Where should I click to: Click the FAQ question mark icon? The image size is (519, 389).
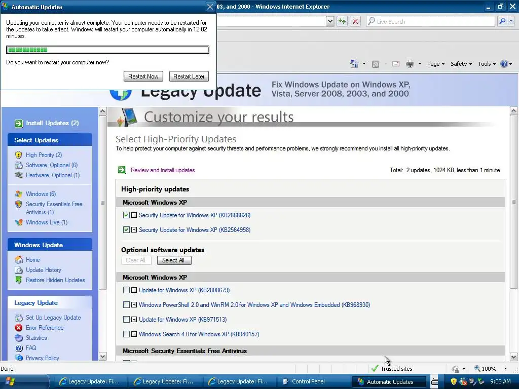pos(19,347)
